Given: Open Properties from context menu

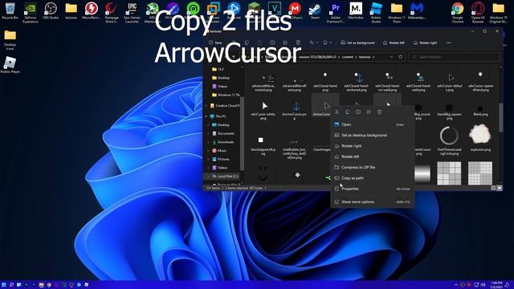Looking at the screenshot, I should (x=372, y=189).
